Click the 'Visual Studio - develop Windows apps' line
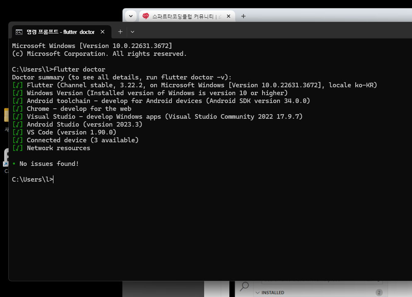This screenshot has width=412, height=297. tap(157, 116)
